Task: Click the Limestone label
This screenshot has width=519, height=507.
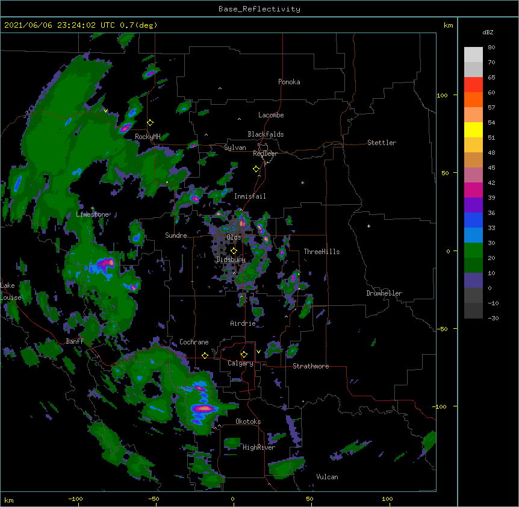Action: (x=92, y=214)
